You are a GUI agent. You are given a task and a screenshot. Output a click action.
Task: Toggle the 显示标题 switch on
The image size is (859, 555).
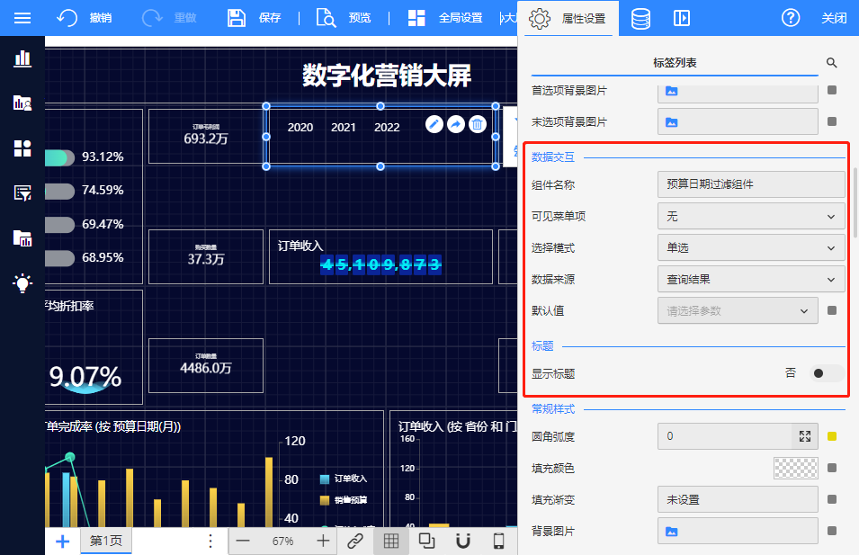pyautogui.click(x=826, y=372)
